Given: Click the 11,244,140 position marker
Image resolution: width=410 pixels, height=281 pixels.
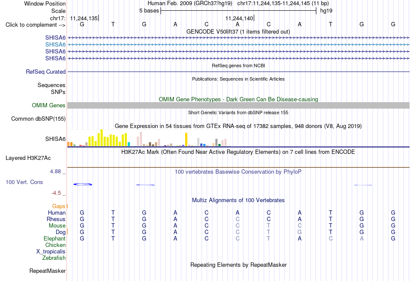Looking at the screenshot, I should pyautogui.click(x=240, y=18).
